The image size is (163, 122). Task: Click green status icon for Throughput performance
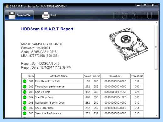24,86
